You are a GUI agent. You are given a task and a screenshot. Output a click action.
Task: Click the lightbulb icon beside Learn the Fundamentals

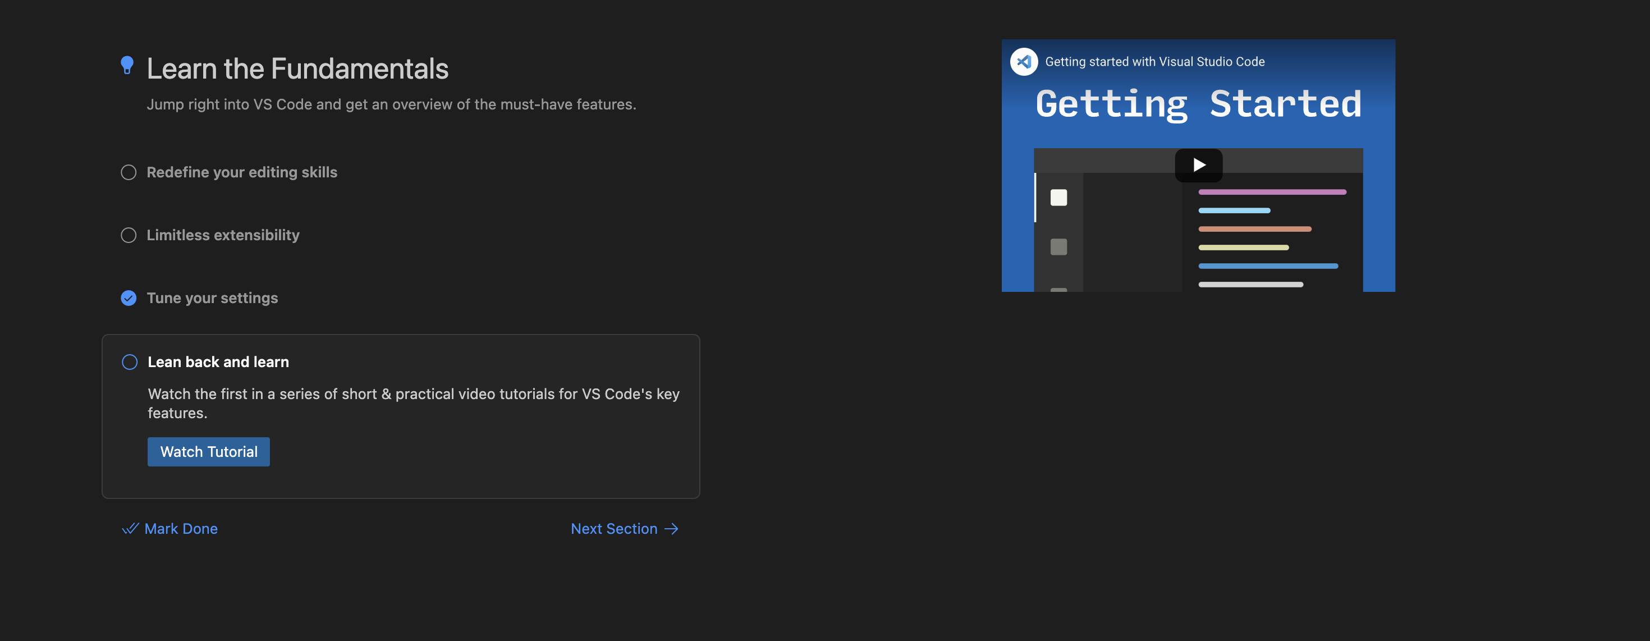(x=127, y=65)
